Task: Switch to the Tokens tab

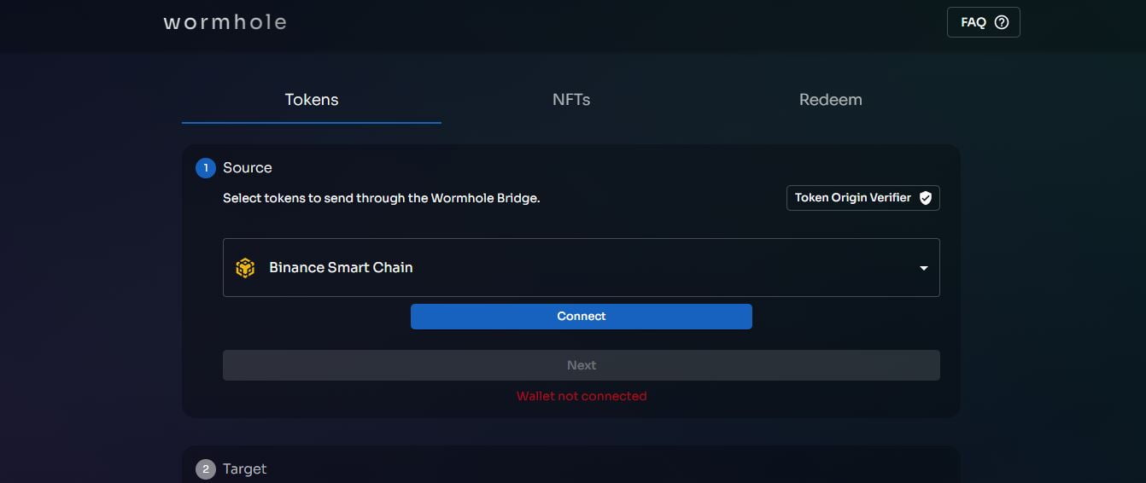Action: coord(312,100)
